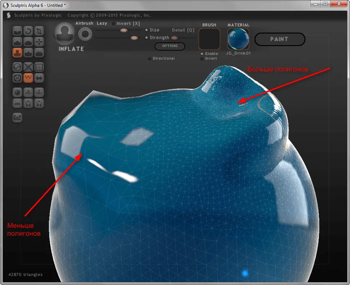This screenshot has height=285, width=350.
Task: Select the highlighted Inflate brush tool
Action: [x=17, y=53]
